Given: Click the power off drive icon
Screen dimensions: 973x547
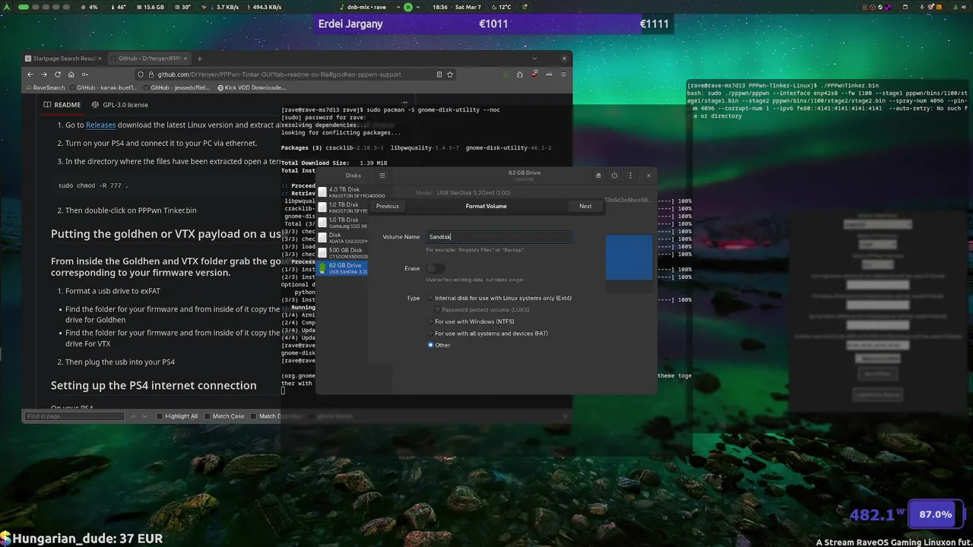Looking at the screenshot, I should 614,175.
